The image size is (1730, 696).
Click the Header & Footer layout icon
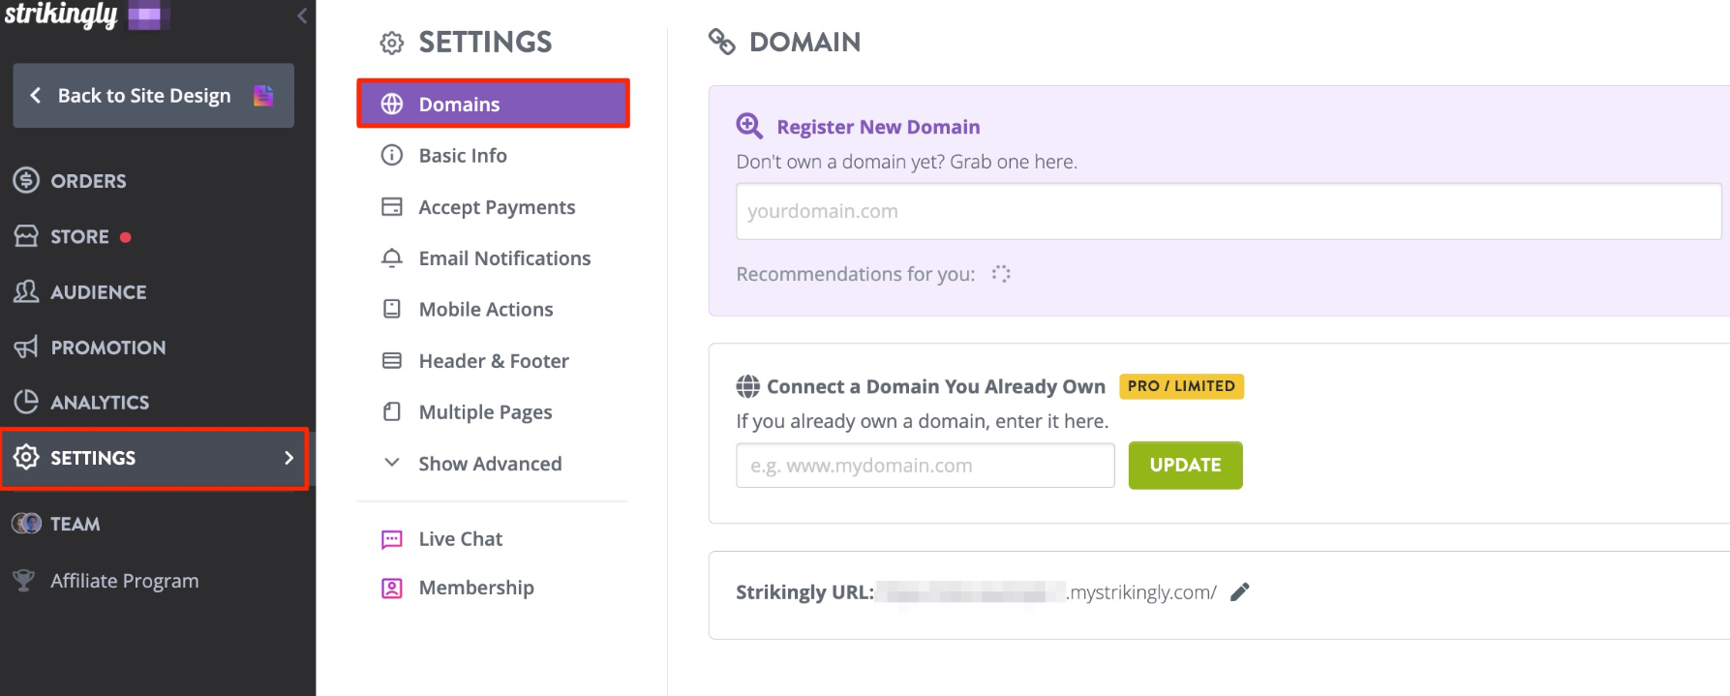(x=392, y=360)
